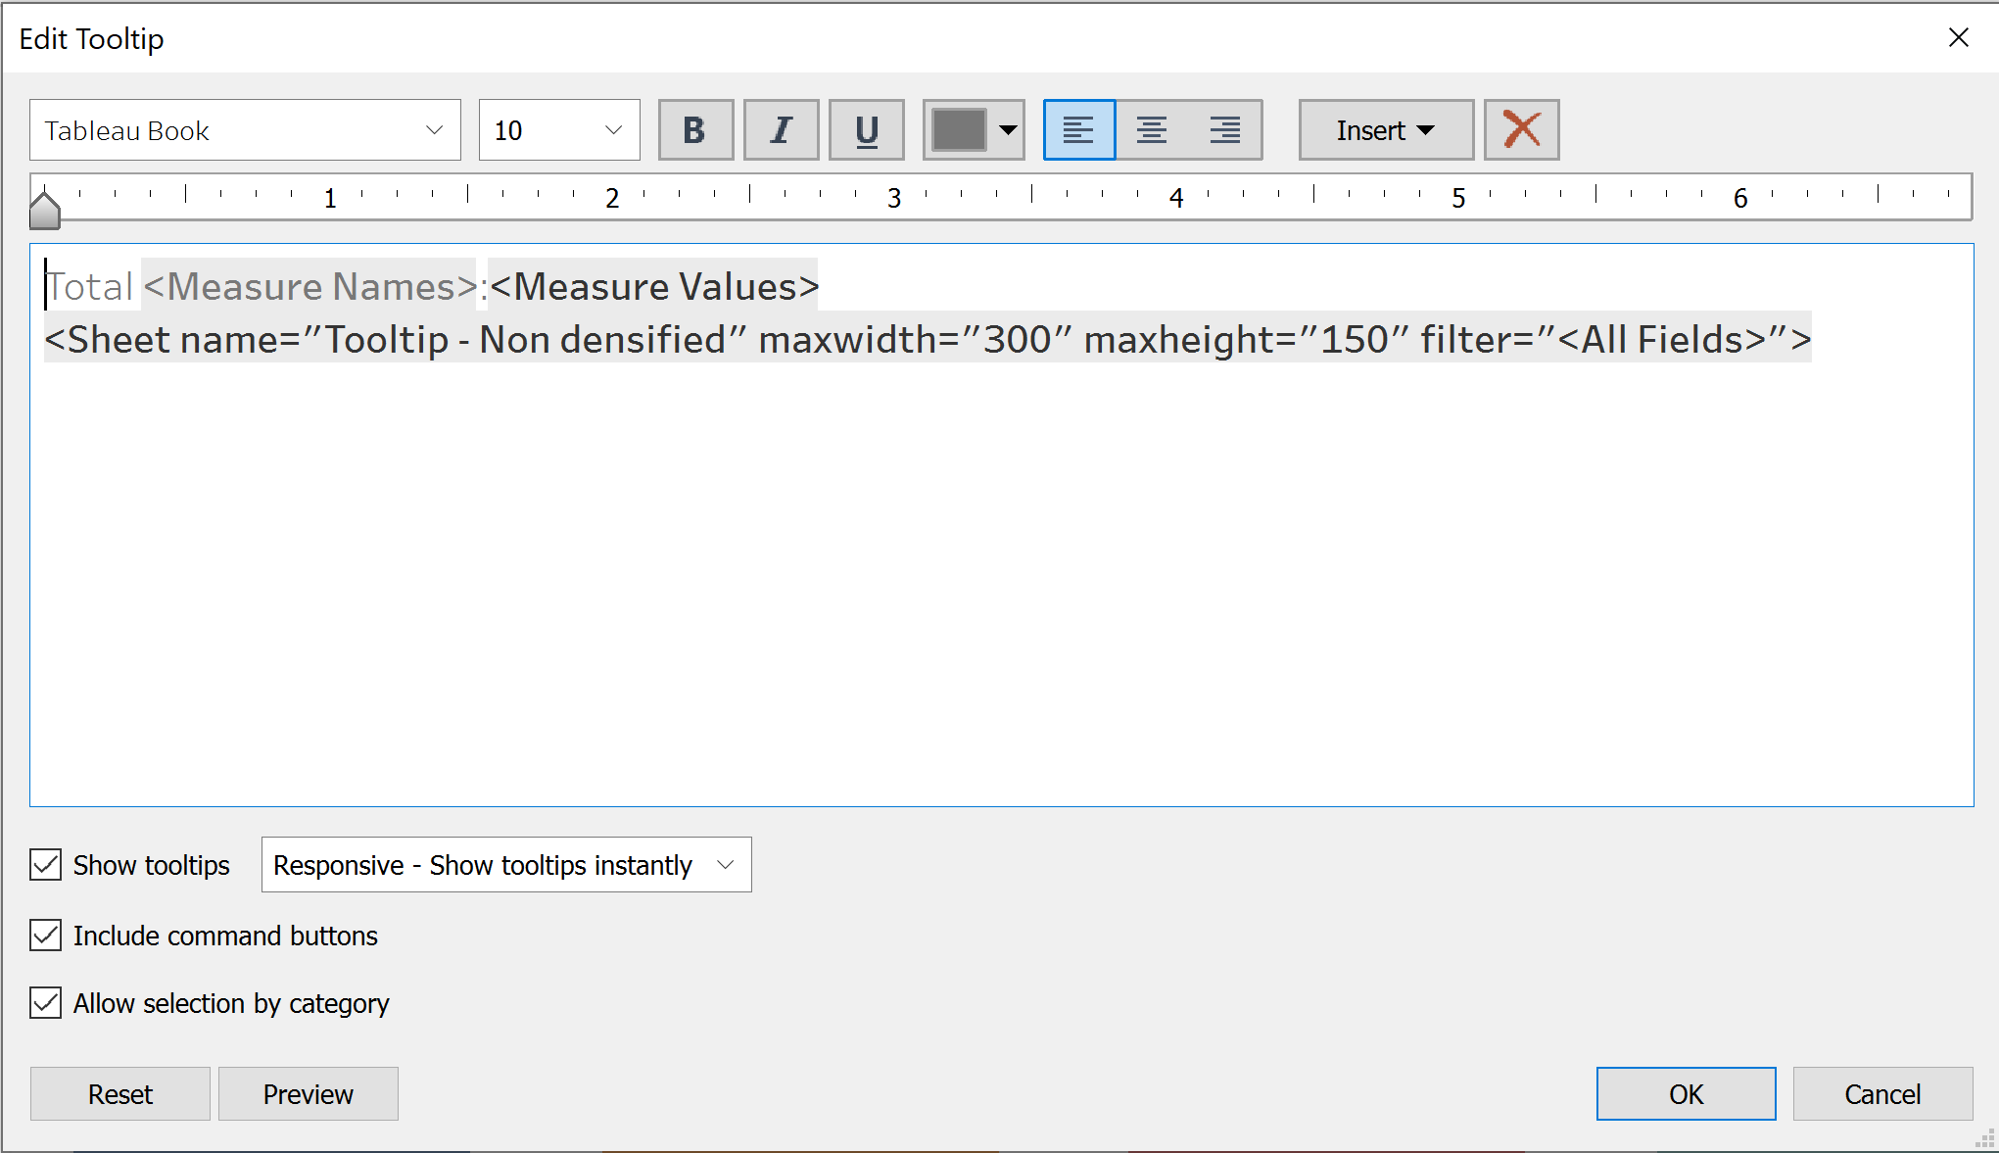Align text left
Screen dimensions: 1999x1153
tap(1078, 130)
